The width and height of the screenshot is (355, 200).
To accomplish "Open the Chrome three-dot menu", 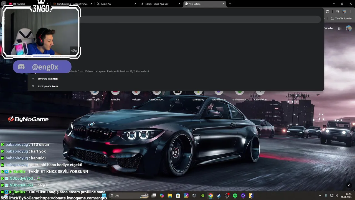I will click(x=351, y=12).
